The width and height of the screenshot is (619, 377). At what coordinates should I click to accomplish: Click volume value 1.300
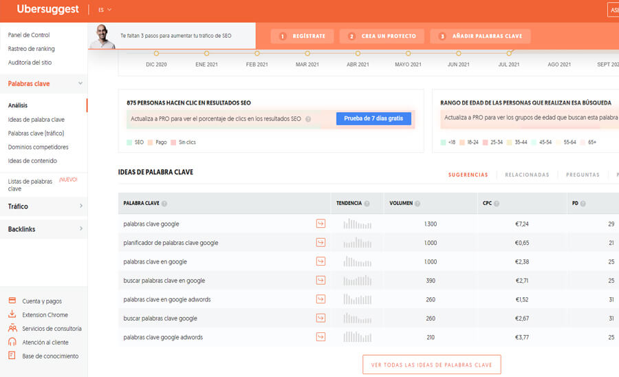[431, 224]
